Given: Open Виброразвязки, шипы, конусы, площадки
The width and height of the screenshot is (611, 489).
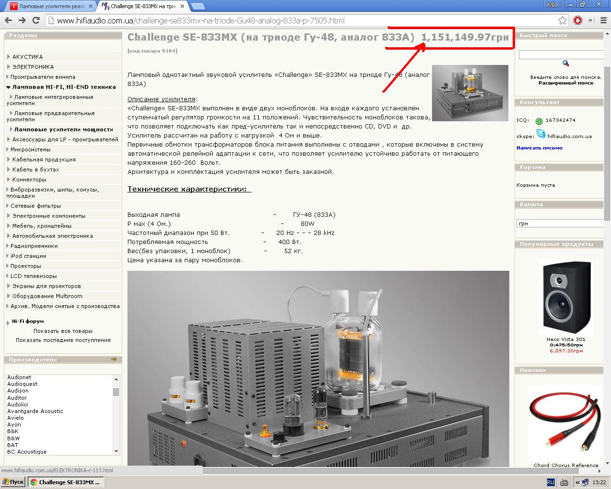Looking at the screenshot, I should point(53,192).
